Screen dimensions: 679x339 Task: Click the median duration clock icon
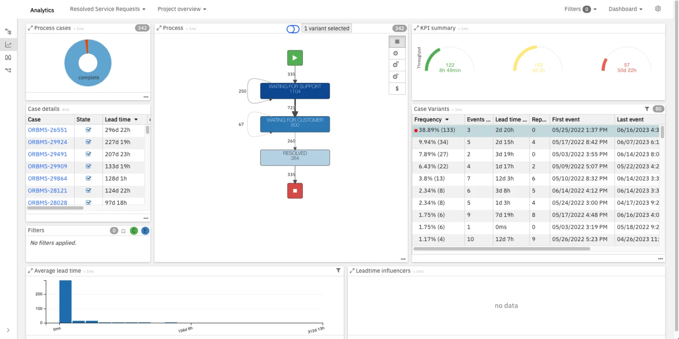point(397,64)
